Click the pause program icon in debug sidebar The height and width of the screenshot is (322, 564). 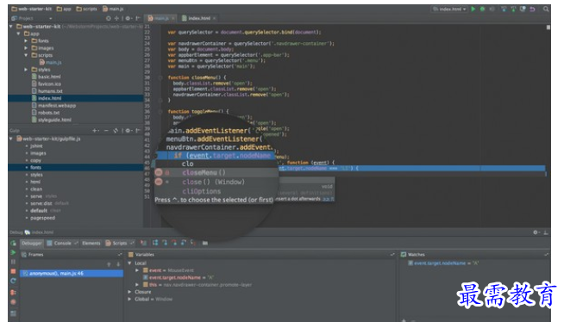(x=13, y=262)
